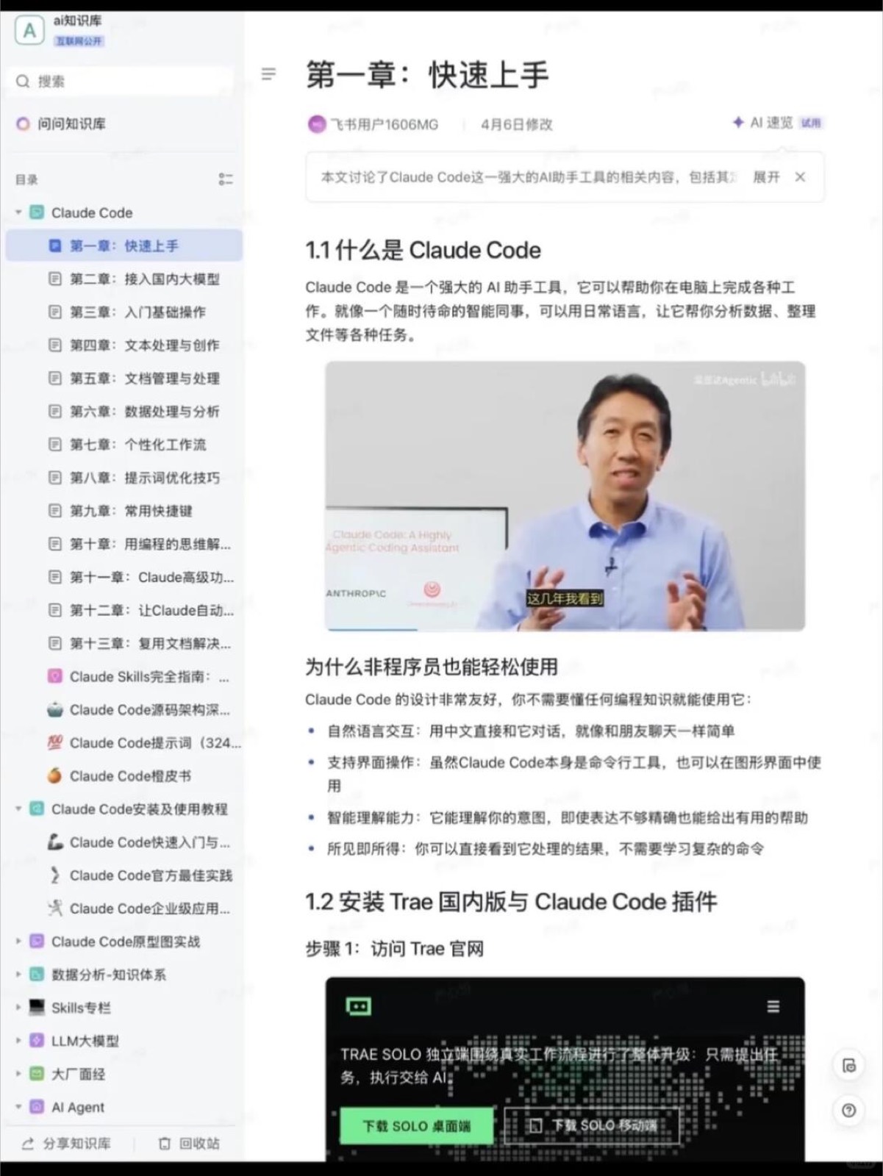Toggle document outline icon beside title

(x=269, y=73)
